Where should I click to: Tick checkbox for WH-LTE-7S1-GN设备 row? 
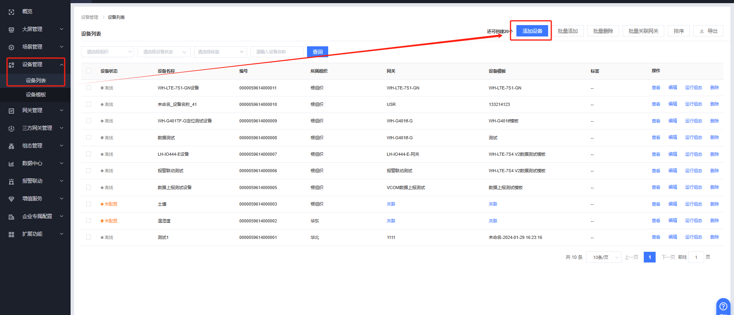pyautogui.click(x=89, y=87)
